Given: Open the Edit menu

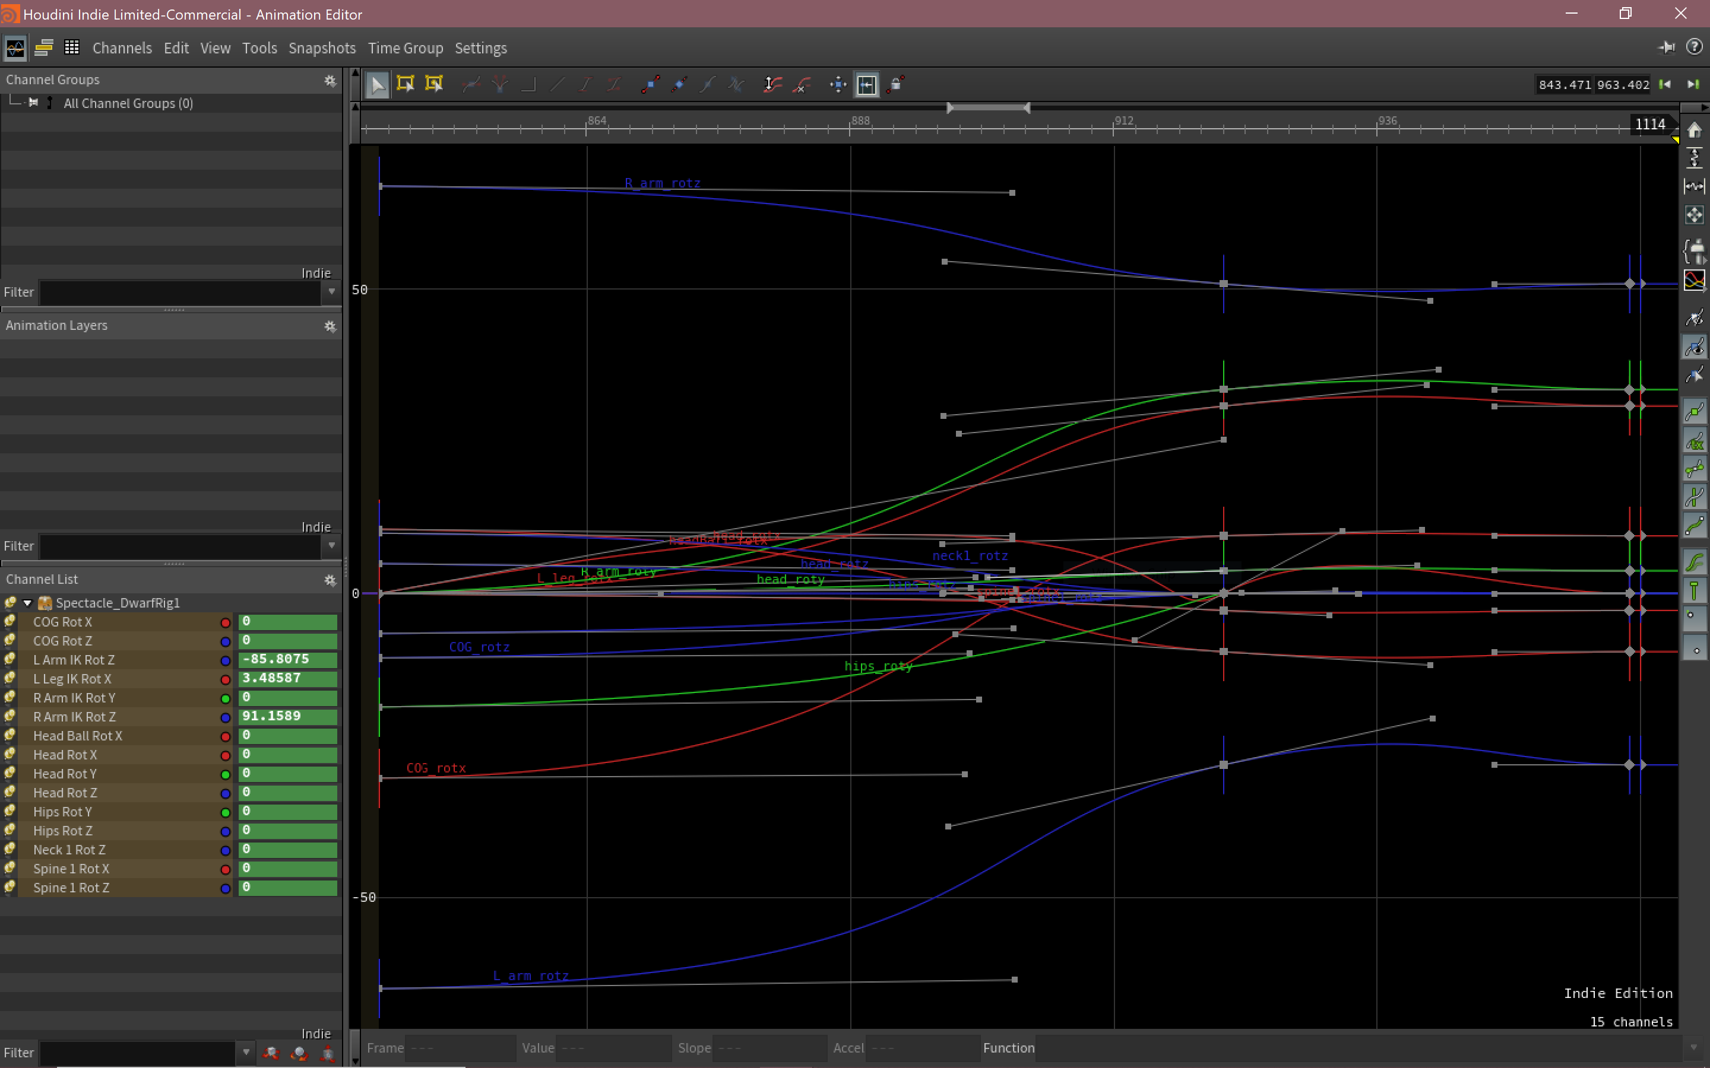Looking at the screenshot, I should coord(176,48).
